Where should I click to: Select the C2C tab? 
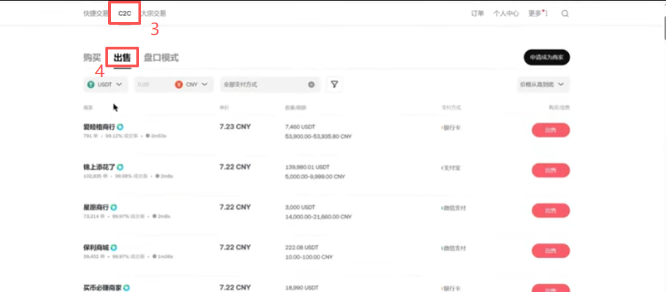[x=125, y=14]
